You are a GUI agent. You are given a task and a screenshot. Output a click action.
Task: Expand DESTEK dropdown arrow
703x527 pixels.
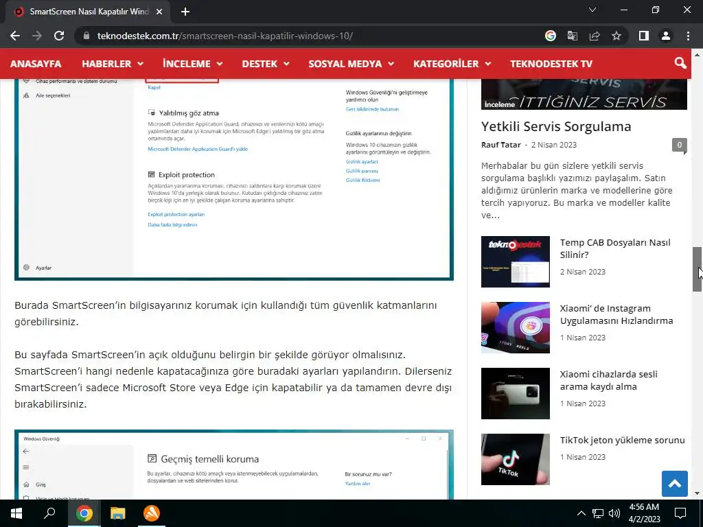click(286, 64)
